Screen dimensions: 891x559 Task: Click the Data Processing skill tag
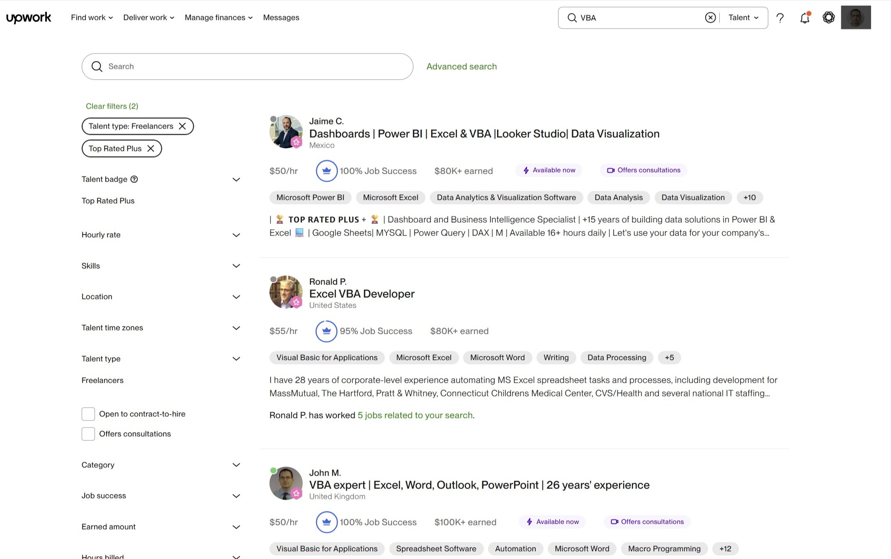[x=617, y=357]
